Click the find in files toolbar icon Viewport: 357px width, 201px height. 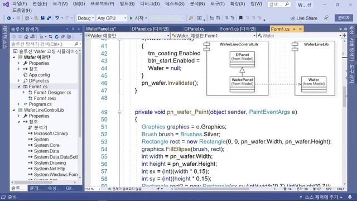[x=191, y=18]
